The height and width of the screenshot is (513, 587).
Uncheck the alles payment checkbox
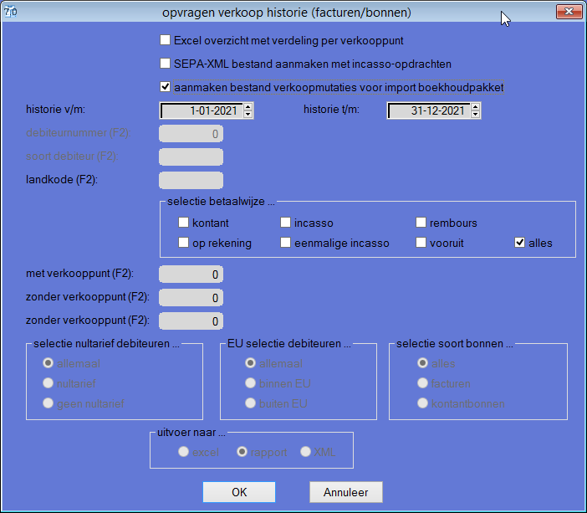[x=520, y=244]
